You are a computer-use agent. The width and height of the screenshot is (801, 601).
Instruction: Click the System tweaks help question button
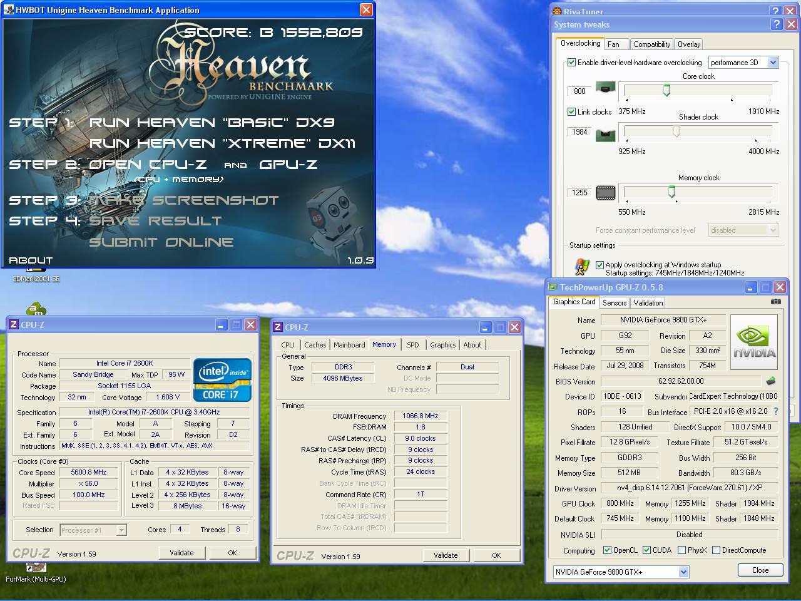777,24
